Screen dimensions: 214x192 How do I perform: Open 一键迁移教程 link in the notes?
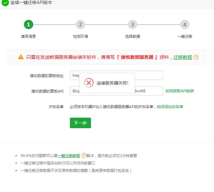(x=69, y=155)
